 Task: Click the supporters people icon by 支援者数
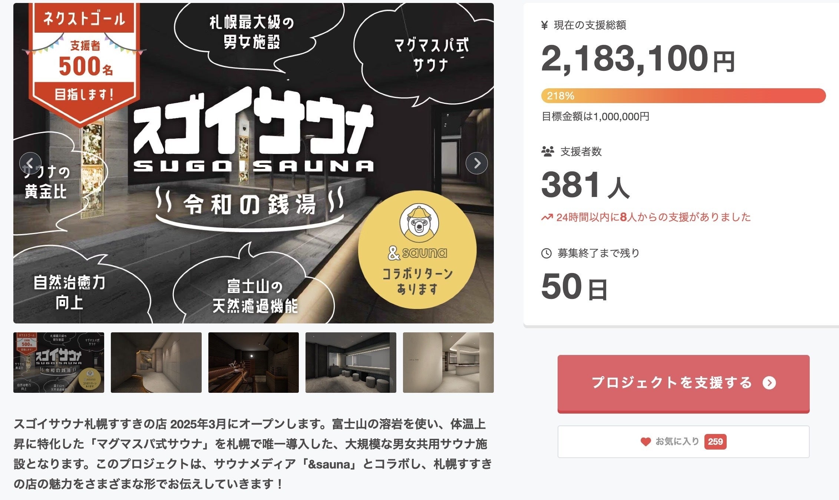tap(548, 151)
